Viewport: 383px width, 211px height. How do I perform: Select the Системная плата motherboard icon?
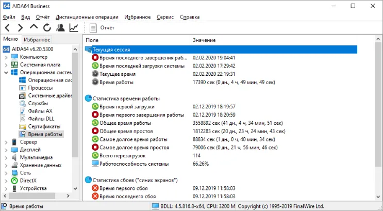tap(14, 65)
